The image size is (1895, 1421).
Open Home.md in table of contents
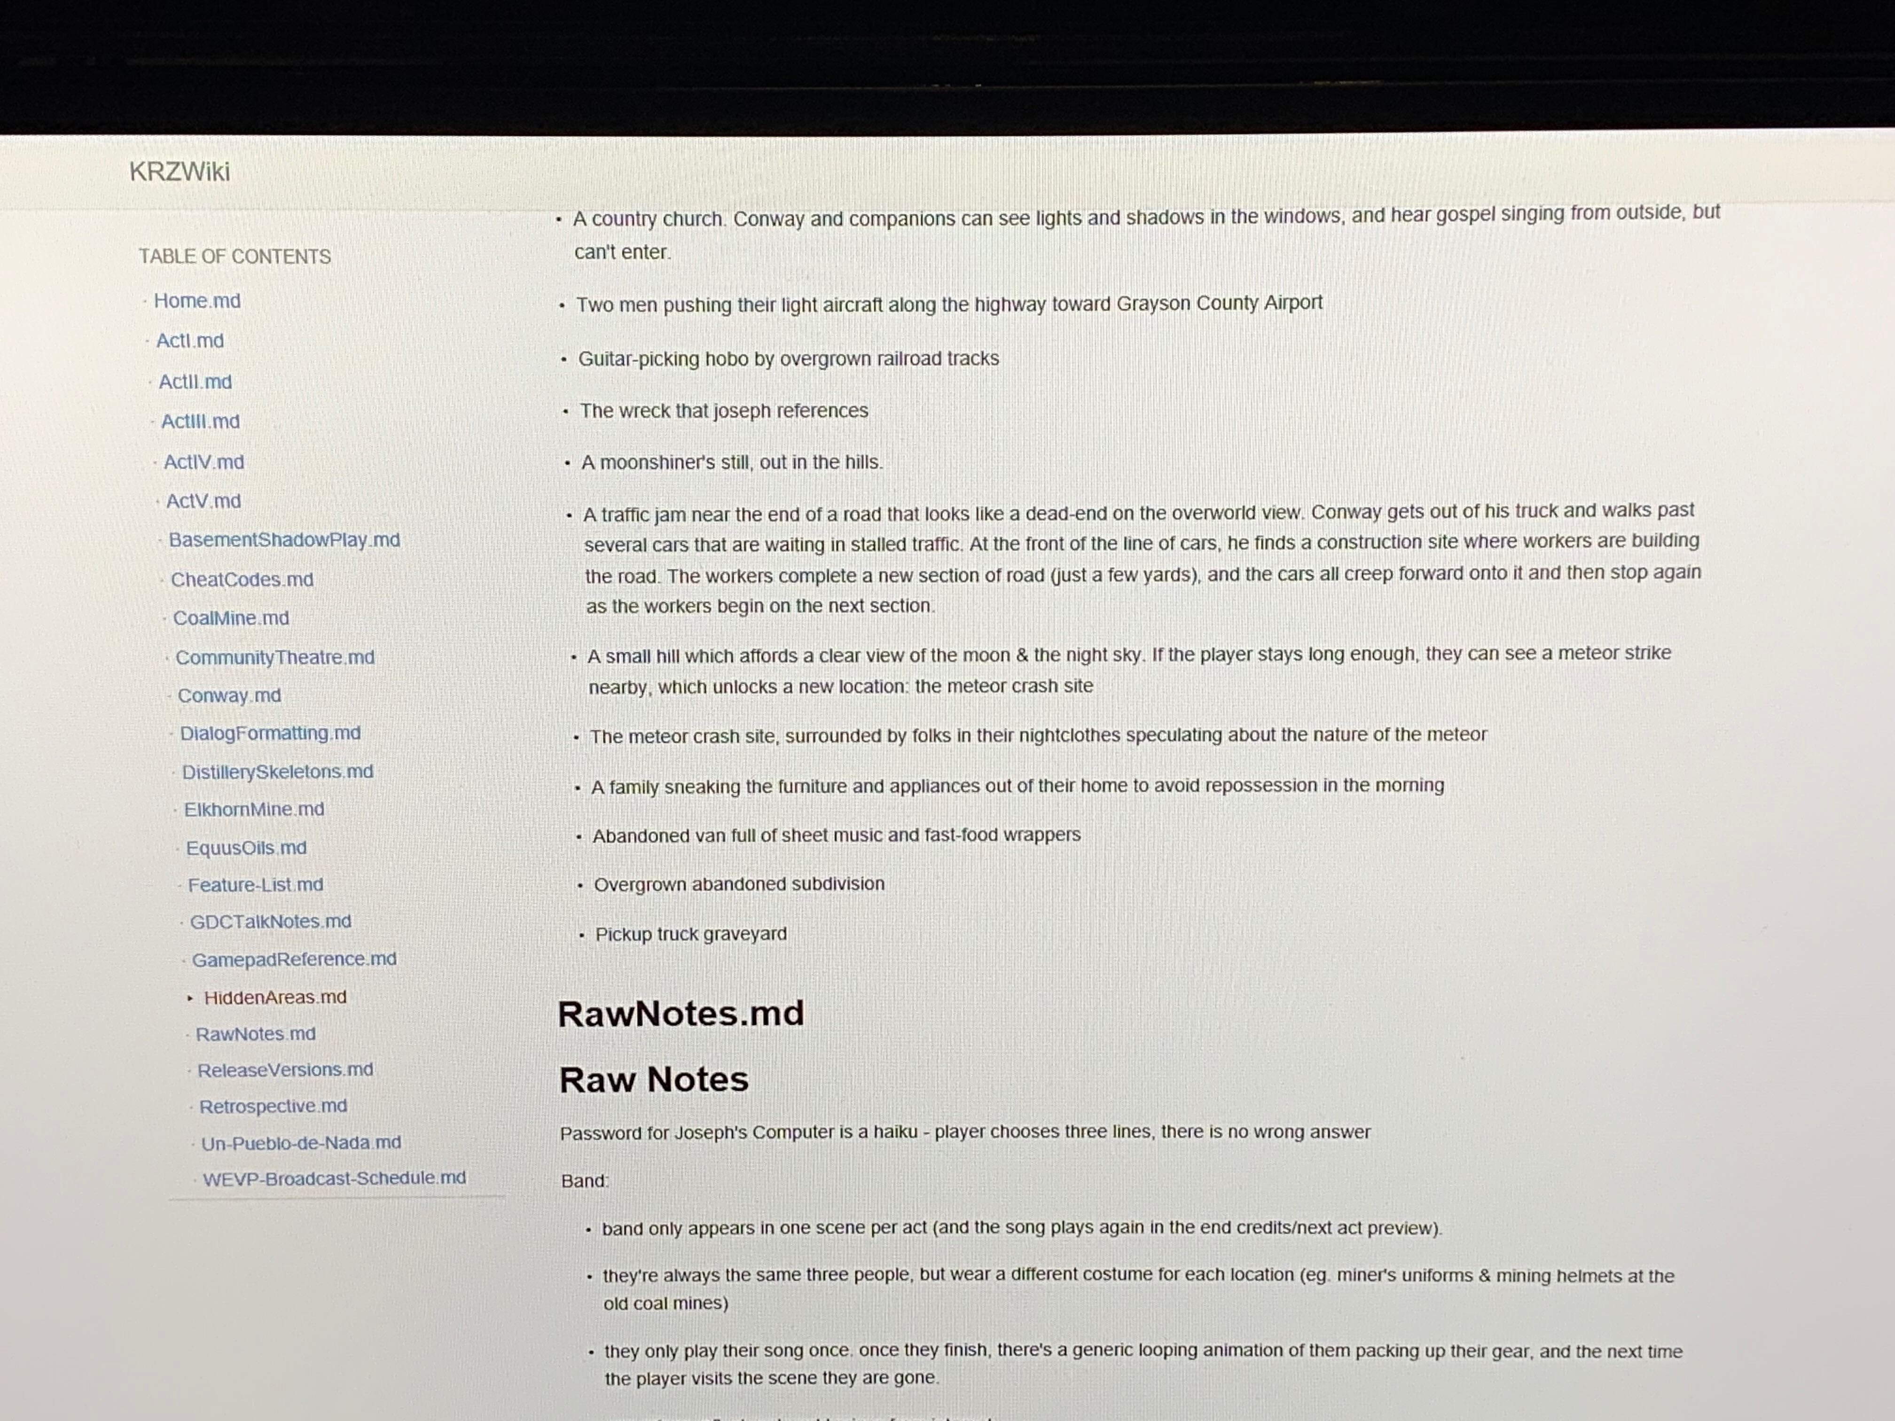click(x=197, y=301)
